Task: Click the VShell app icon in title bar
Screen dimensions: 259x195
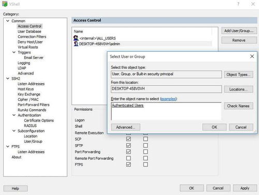Action: pyautogui.click(x=5, y=4)
